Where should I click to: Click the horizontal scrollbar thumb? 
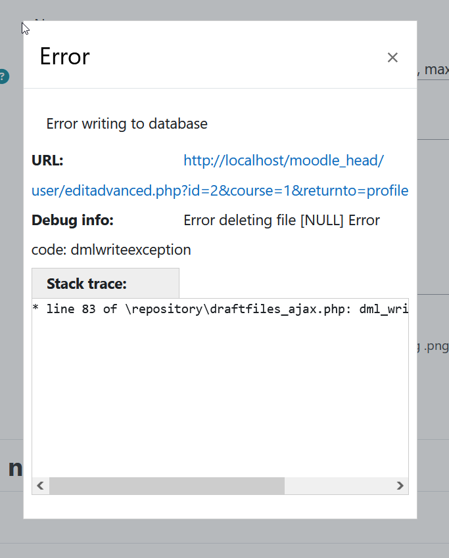167,486
